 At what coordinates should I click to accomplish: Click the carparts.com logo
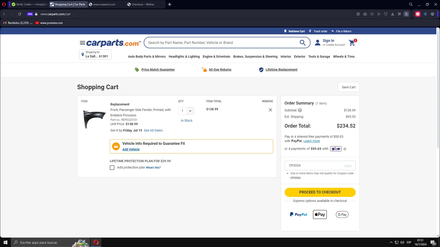(114, 43)
